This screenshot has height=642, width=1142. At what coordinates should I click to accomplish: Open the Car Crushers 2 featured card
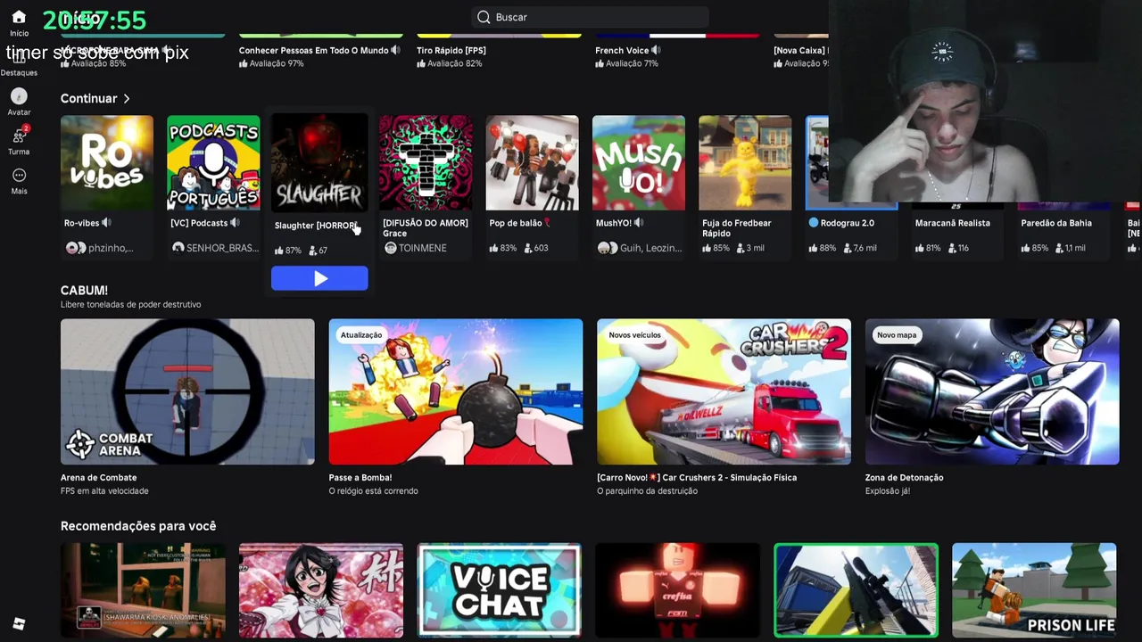tap(724, 391)
